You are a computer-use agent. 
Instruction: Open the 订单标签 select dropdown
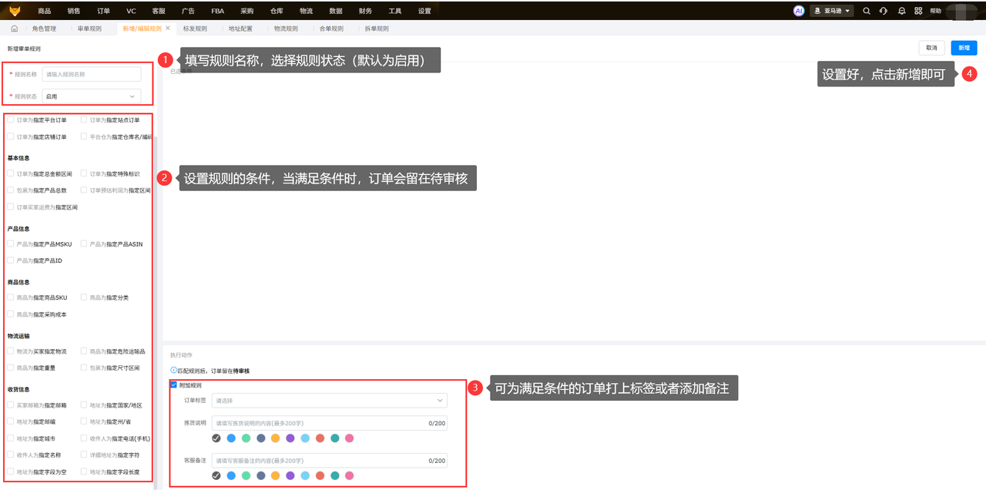(329, 401)
